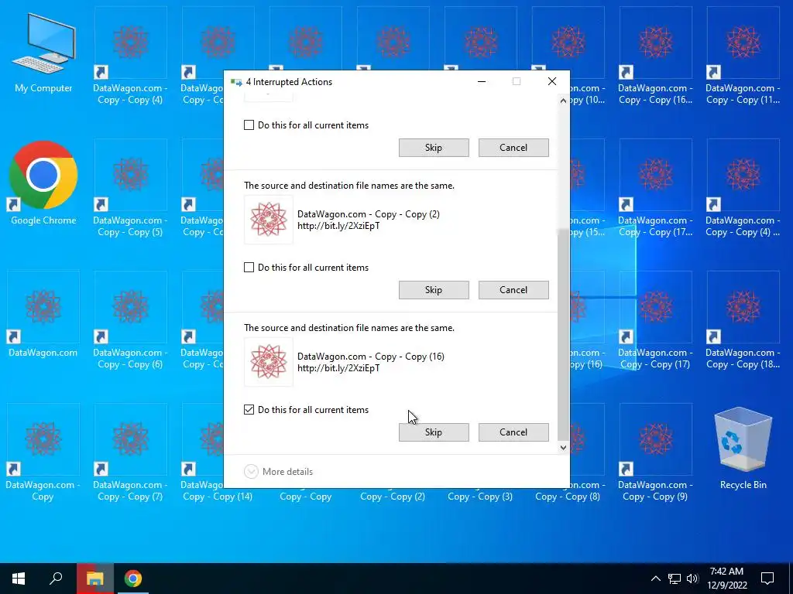Show hidden system tray icons
793x594 pixels.
tap(655, 579)
